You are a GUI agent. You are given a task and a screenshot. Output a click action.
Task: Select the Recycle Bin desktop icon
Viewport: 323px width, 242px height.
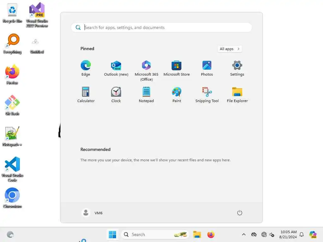pos(12,13)
